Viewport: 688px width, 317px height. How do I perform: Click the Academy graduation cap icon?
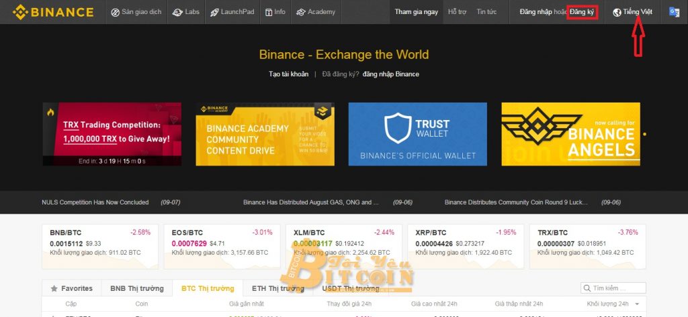[x=300, y=12]
